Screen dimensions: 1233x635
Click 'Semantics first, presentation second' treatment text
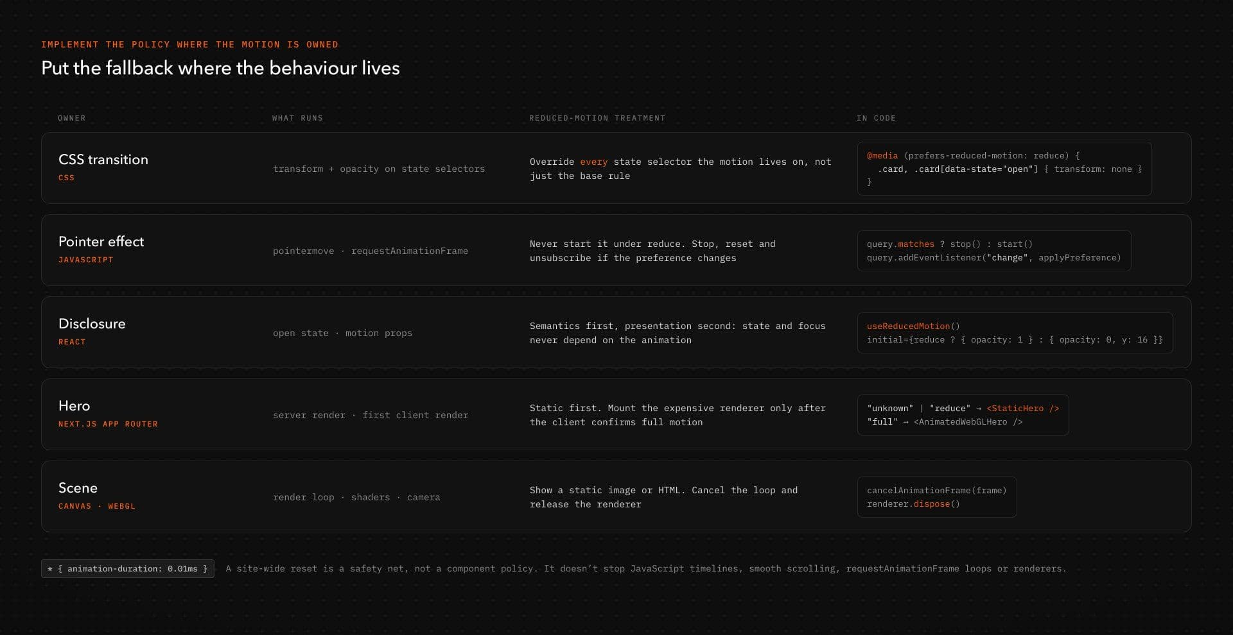(x=678, y=333)
